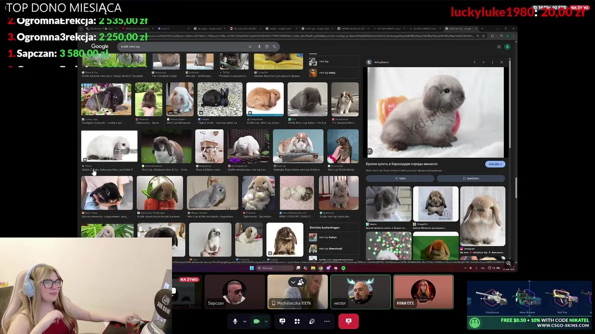595x334 pixels.
Task: Click magnifier zoom icon at browser corner
Action: click(x=509, y=263)
